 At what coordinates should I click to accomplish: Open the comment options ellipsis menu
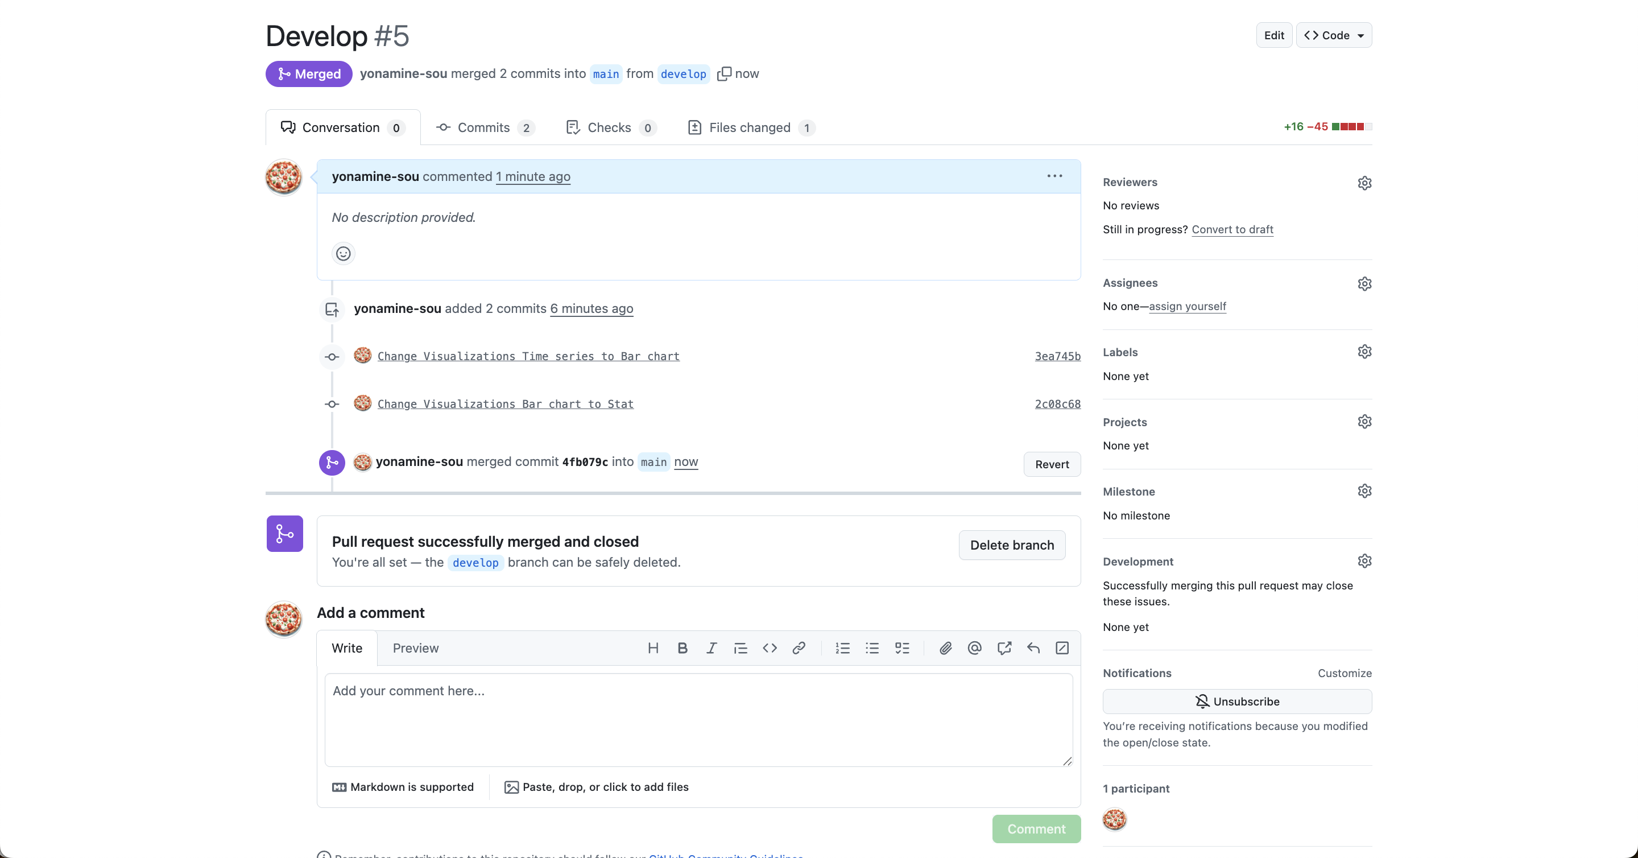coord(1054,176)
